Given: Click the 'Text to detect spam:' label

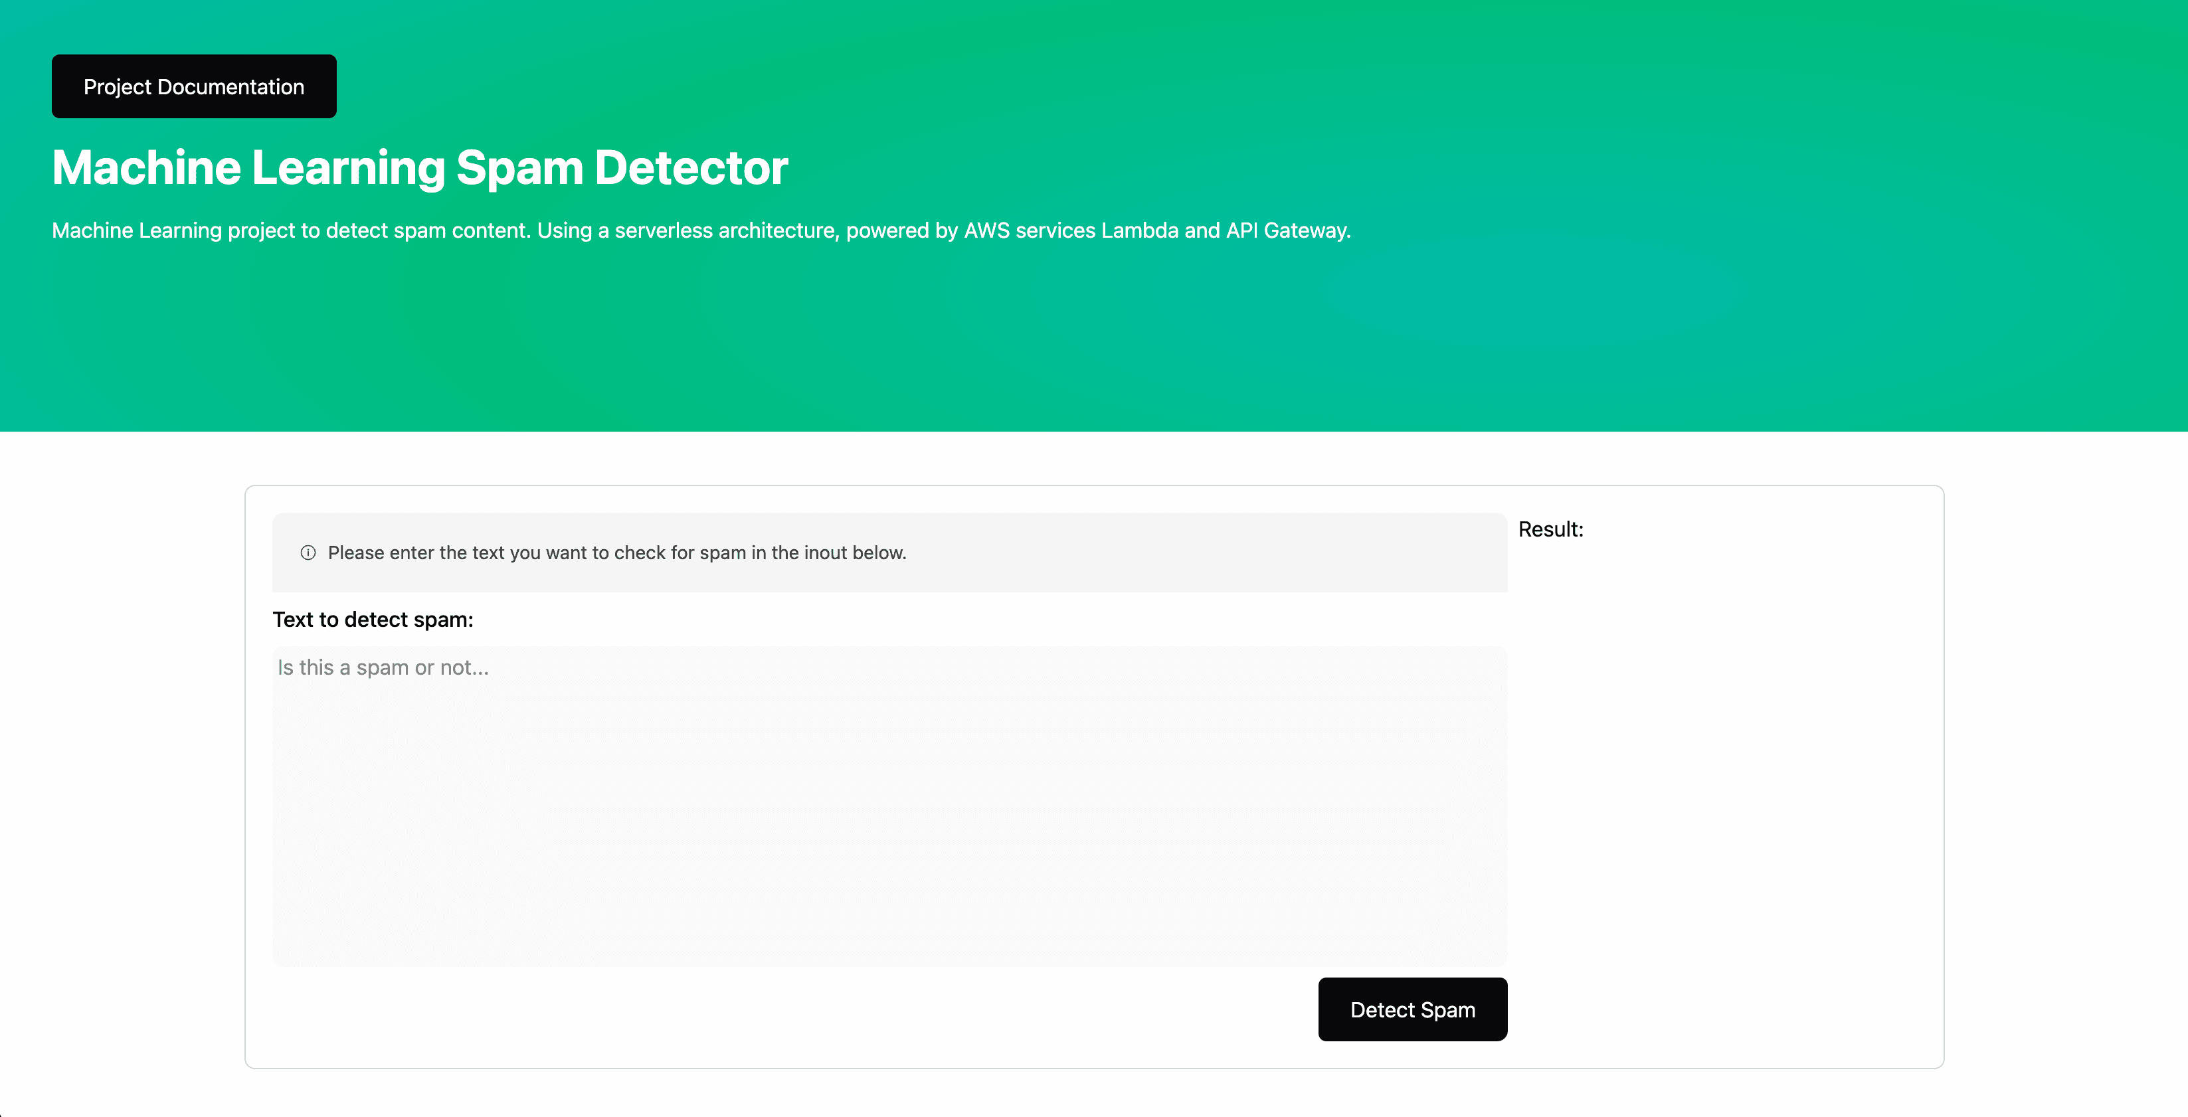Looking at the screenshot, I should coord(373,620).
